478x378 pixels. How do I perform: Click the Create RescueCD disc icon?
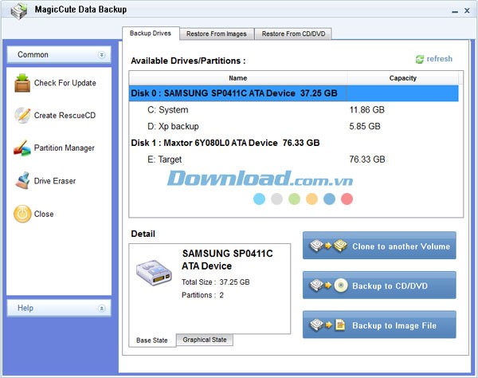[x=22, y=116]
